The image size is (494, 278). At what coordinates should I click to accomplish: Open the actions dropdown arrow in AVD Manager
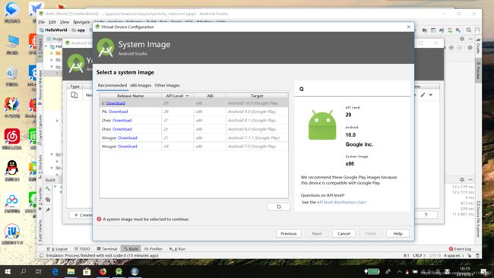pyautogui.click(x=431, y=95)
